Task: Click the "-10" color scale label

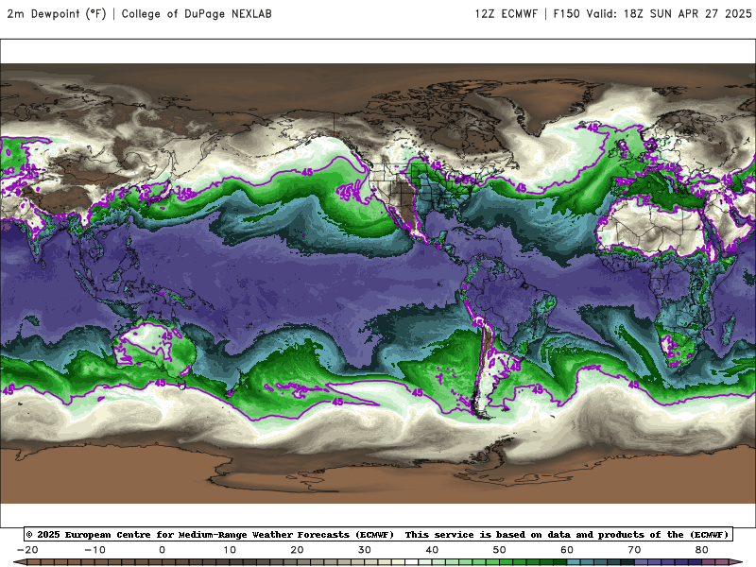Action: coord(94,550)
